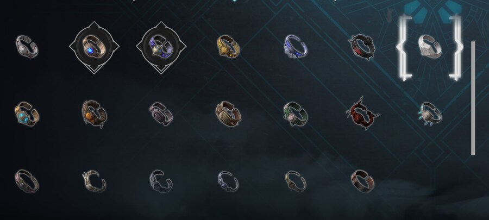Choose the brown leather ring with round stone
The width and height of the screenshot is (489, 220).
228,114
